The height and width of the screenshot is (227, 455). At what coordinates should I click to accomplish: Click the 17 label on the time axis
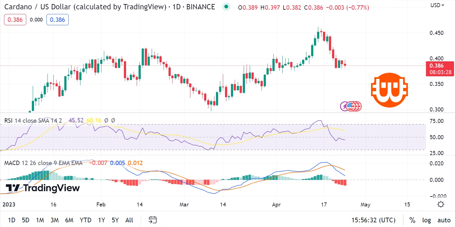click(x=324, y=205)
